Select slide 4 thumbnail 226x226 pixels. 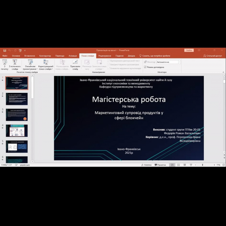pyautogui.click(x=17, y=131)
